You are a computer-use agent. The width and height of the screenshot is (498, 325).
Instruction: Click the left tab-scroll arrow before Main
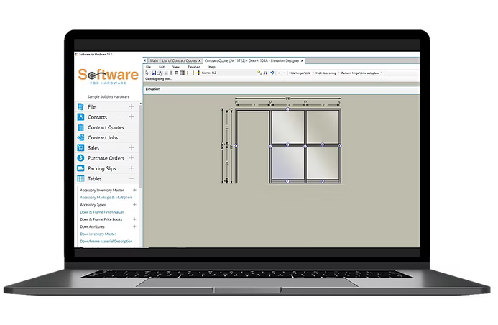145,60
